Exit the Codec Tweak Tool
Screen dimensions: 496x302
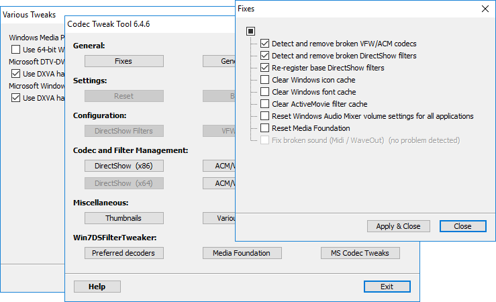click(387, 287)
